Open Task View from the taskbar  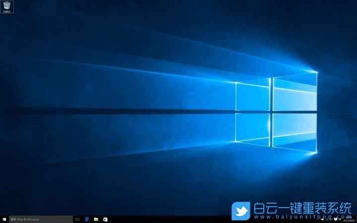(78, 219)
